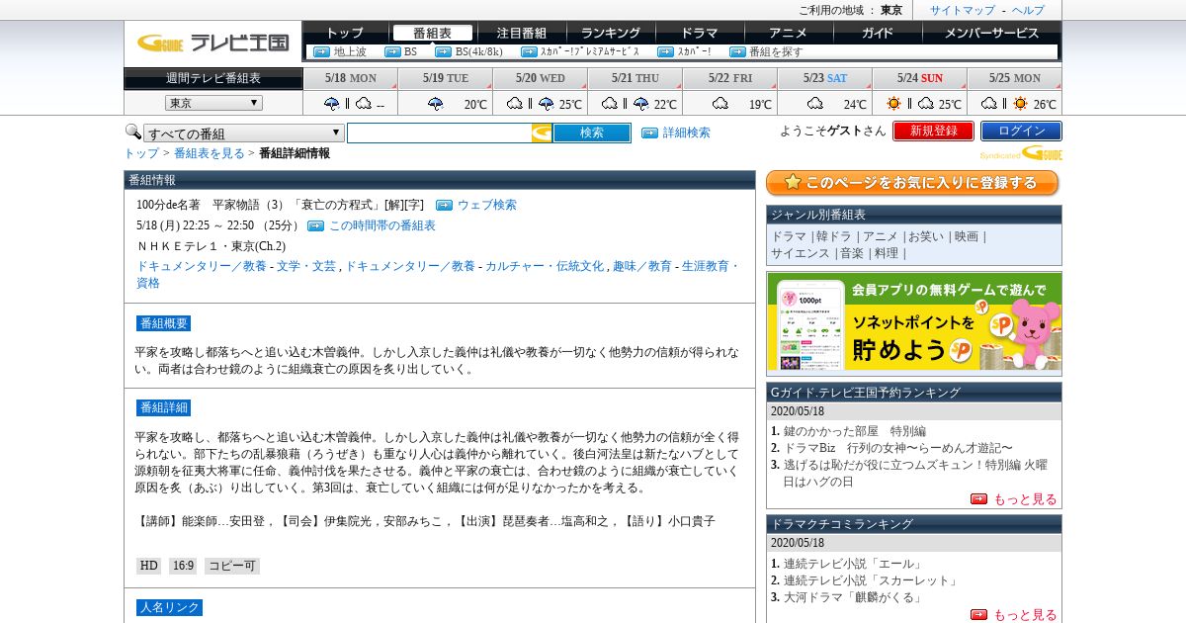Click ドラマBiz 行列の女神 ranking entry
The height and width of the screenshot is (623, 1186).
[898, 448]
